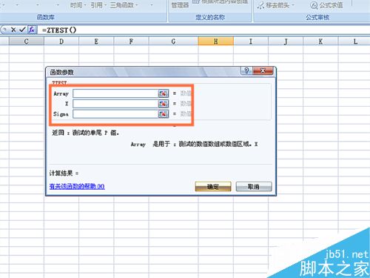Click into the formula bar showing =ZTEST()
Viewport: 370px width, 278px height.
coord(203,30)
